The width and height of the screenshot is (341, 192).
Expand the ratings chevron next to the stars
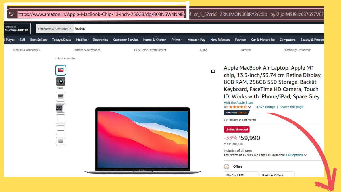[x=250, y=107]
